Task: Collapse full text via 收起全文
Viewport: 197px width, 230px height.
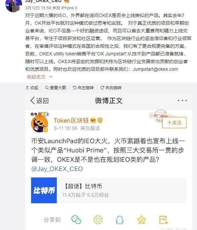Action: (x=36, y=77)
